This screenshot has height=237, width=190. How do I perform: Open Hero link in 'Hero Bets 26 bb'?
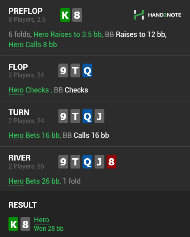pyautogui.click(x=16, y=181)
